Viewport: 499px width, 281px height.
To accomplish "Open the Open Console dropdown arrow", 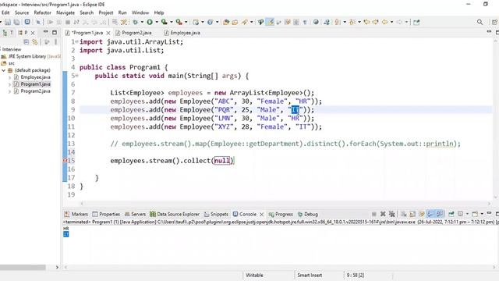I will pyautogui.click(x=482, y=214).
